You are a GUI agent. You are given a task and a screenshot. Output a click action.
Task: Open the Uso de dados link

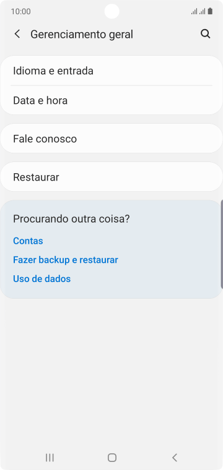pyautogui.click(x=42, y=279)
